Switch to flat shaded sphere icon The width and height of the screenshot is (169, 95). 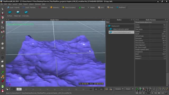pos(2,61)
